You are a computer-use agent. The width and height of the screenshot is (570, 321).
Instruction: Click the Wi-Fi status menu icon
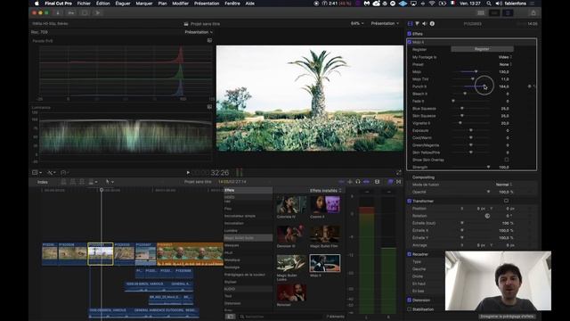[x=432, y=4]
